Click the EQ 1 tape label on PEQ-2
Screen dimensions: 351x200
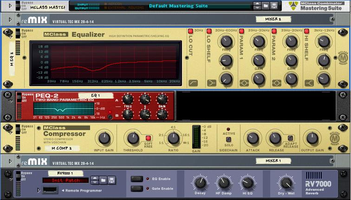point(96,95)
